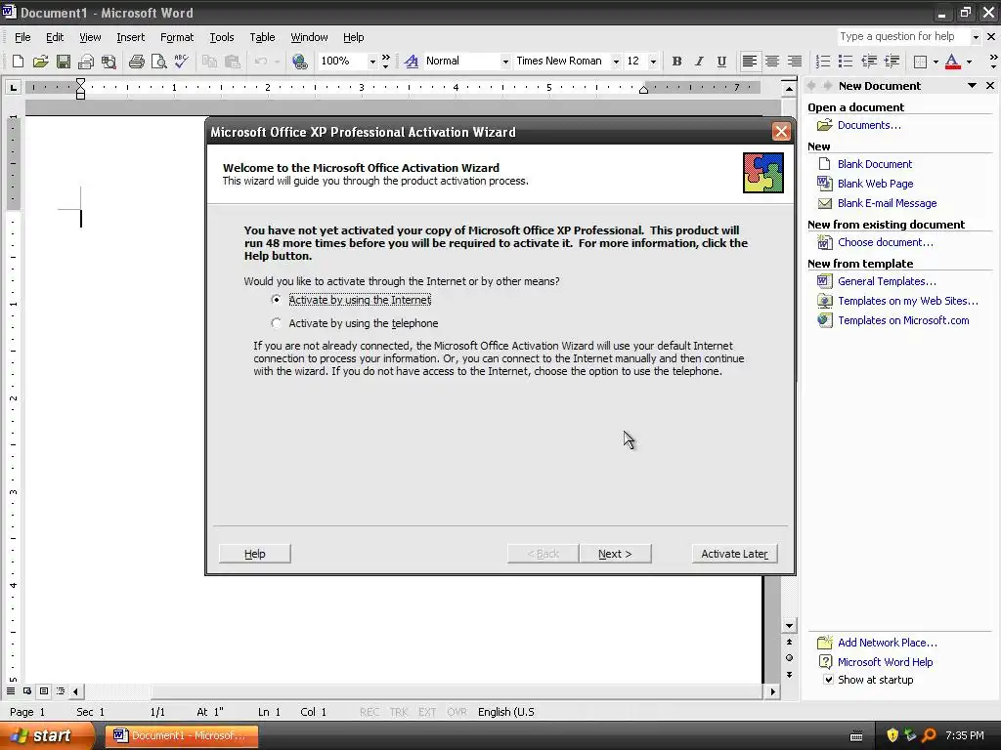
Task: Align text left
Action: tap(750, 62)
